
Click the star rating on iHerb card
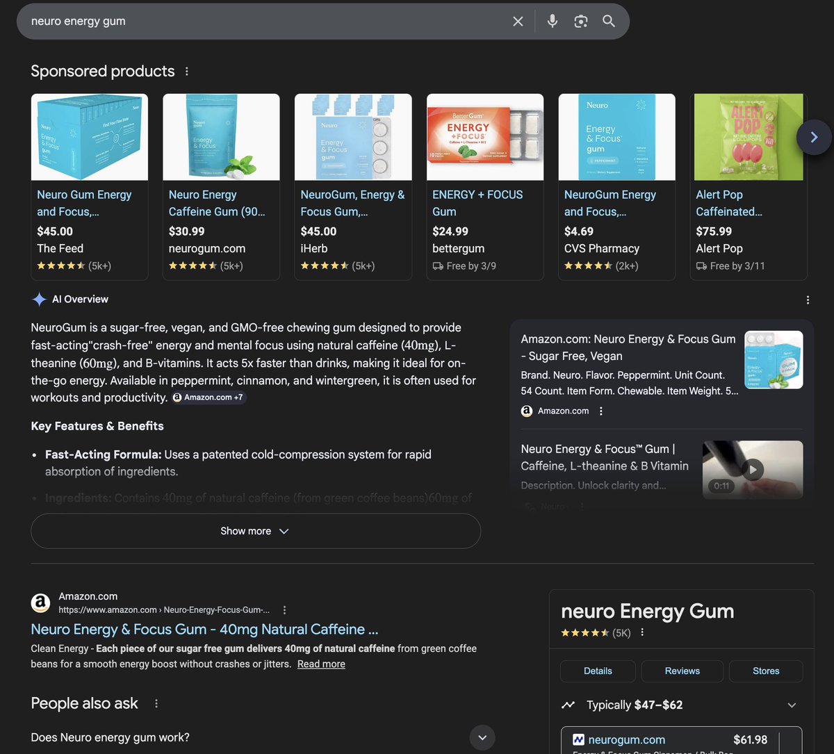tap(325, 266)
